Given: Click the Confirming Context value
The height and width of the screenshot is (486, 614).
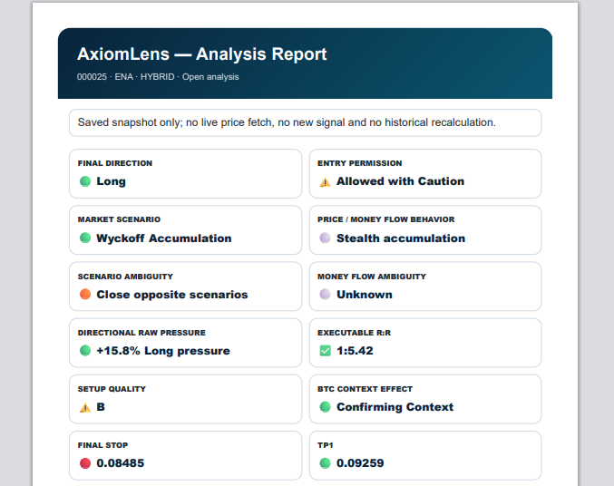Looking at the screenshot, I should (x=395, y=407).
